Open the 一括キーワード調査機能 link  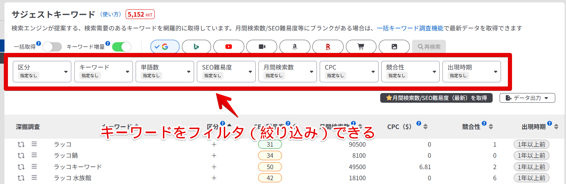coord(410,28)
